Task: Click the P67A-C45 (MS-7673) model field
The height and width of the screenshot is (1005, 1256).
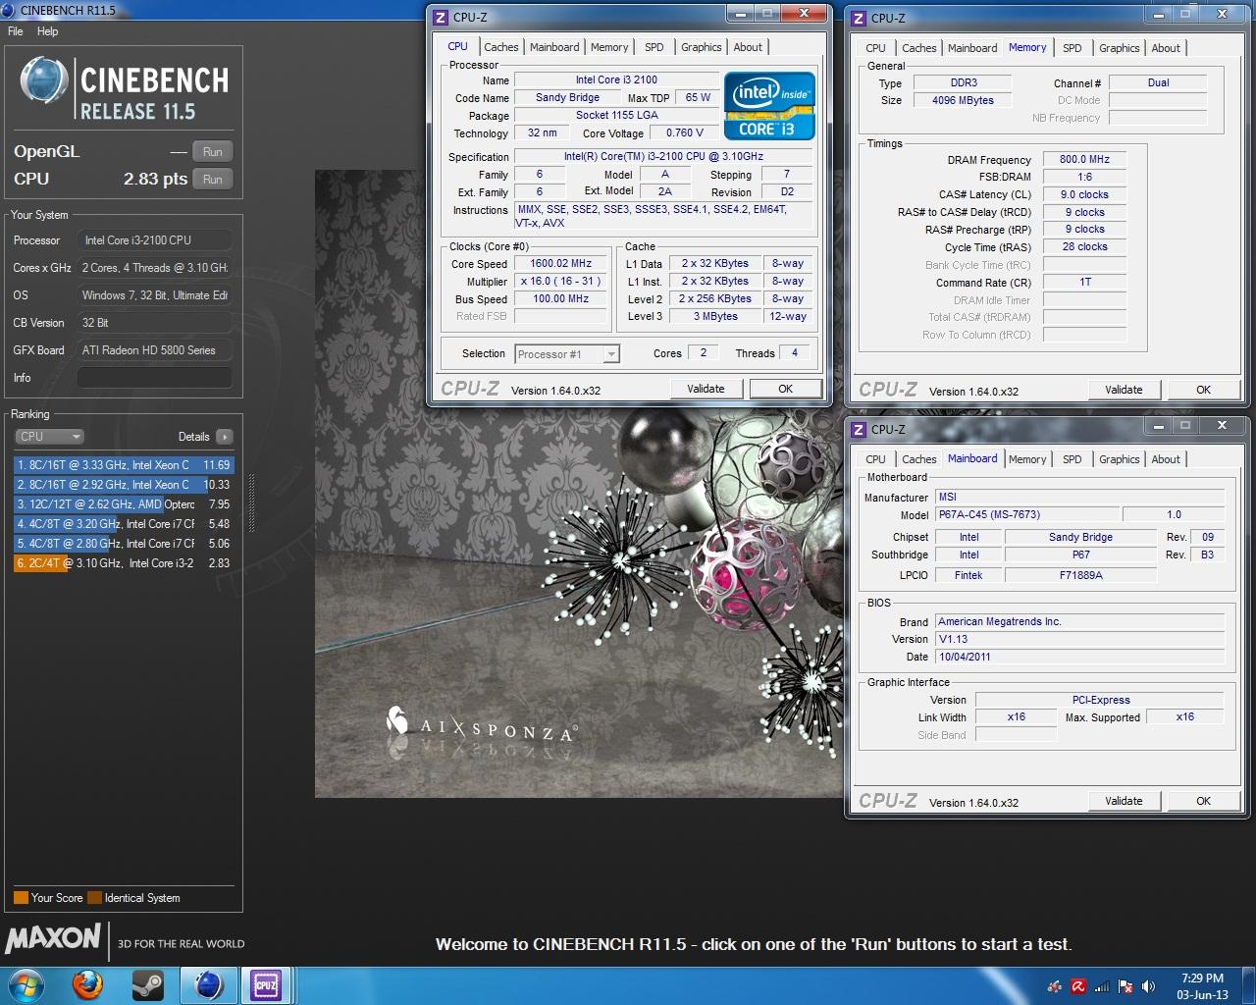Action: click(1026, 514)
